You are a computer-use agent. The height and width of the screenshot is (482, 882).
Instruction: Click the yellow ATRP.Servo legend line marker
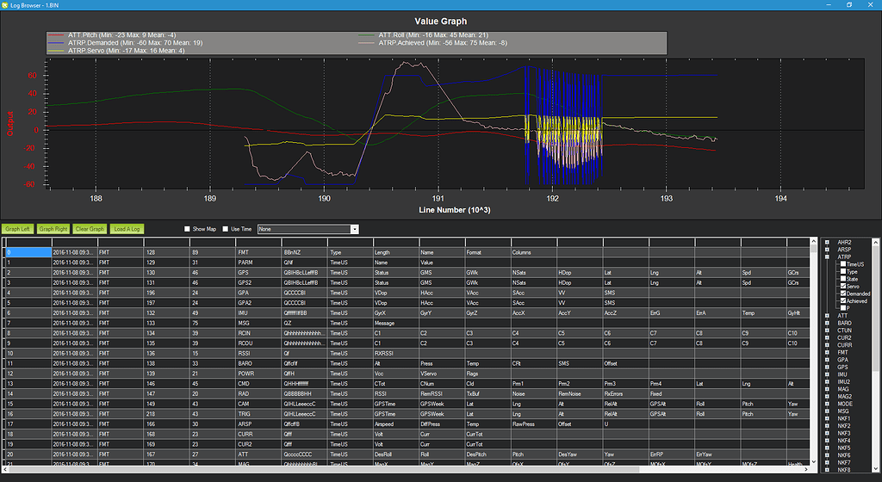56,51
